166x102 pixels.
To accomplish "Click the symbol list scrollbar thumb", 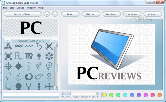I will pyautogui.click(x=56, y=68).
